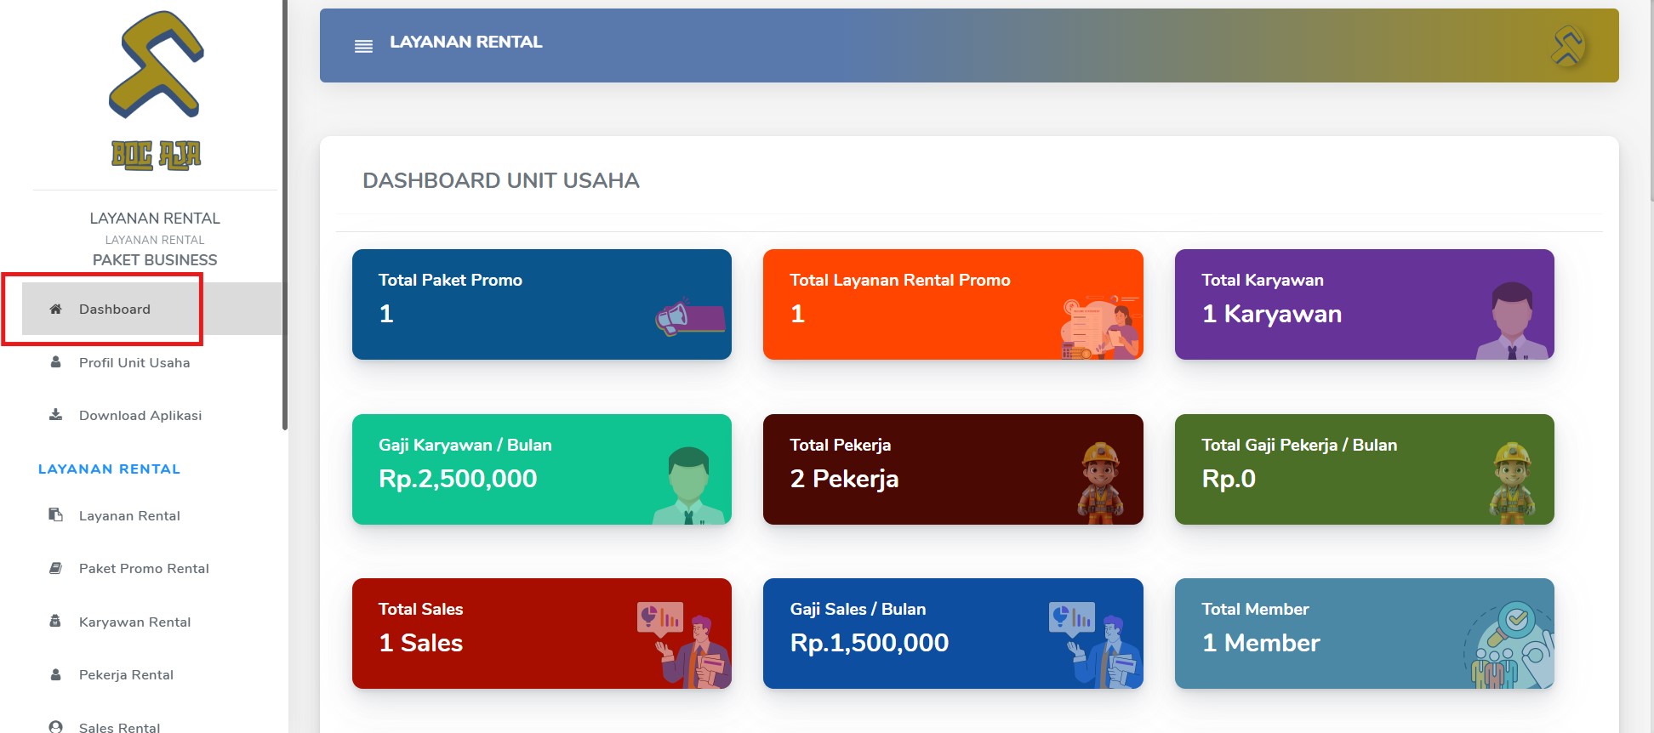Viewport: 1654px width, 733px height.
Task: Open the Total Pekerja card
Action: click(x=953, y=469)
